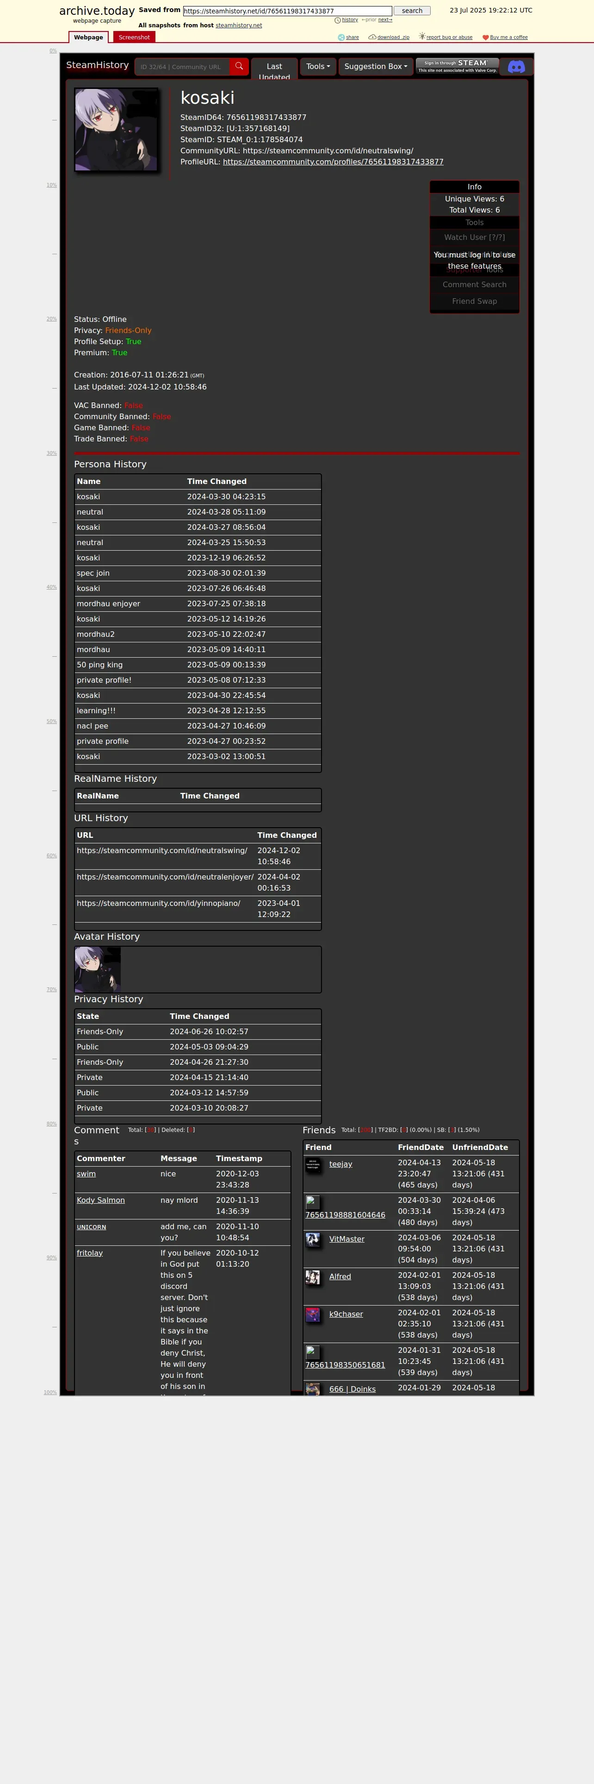Click the history link
The width and height of the screenshot is (594, 1784).
pos(350,20)
